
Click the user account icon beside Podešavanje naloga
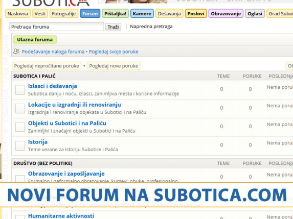pos(16,51)
